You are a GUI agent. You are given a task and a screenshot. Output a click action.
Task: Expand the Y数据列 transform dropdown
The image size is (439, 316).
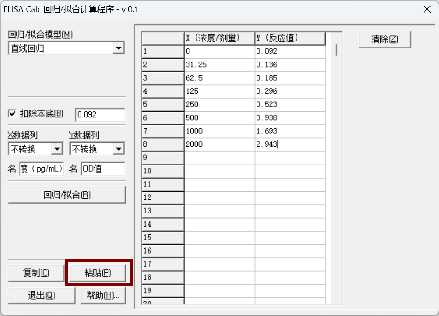117,148
